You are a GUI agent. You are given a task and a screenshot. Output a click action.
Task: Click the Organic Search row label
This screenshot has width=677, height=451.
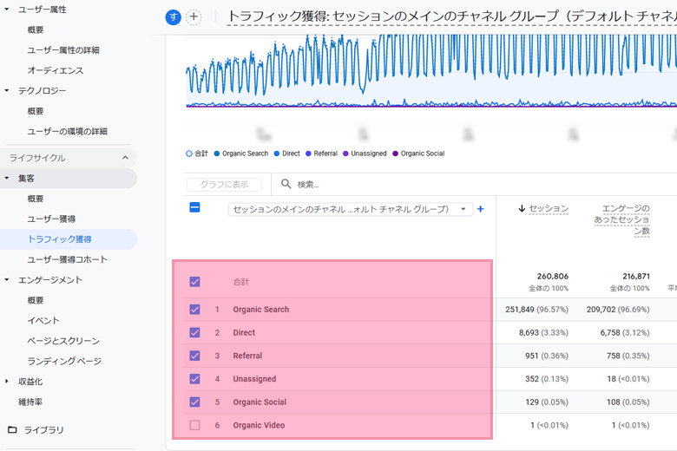coord(260,310)
